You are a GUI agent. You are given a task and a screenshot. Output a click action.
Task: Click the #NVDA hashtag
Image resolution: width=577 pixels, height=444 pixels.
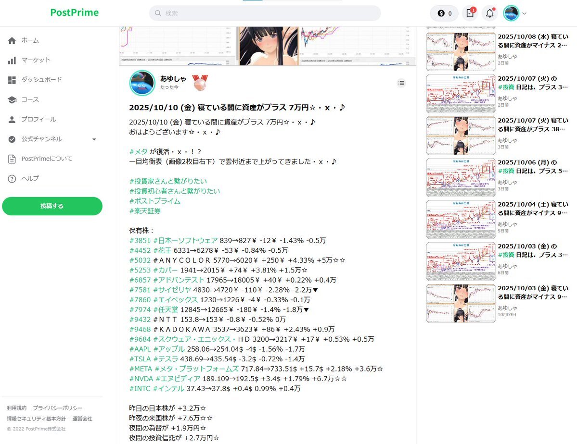[141, 379]
